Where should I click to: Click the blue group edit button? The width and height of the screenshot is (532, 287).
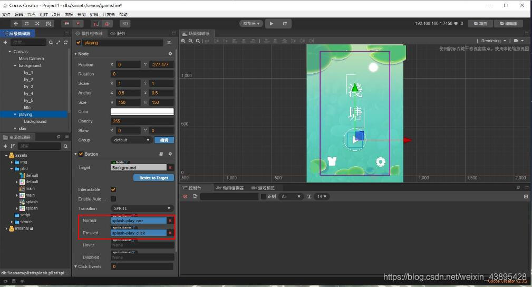(x=164, y=140)
